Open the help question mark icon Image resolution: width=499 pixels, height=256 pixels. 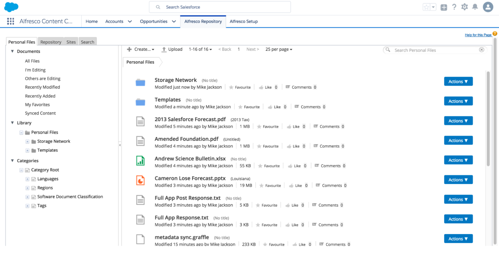coord(454,7)
